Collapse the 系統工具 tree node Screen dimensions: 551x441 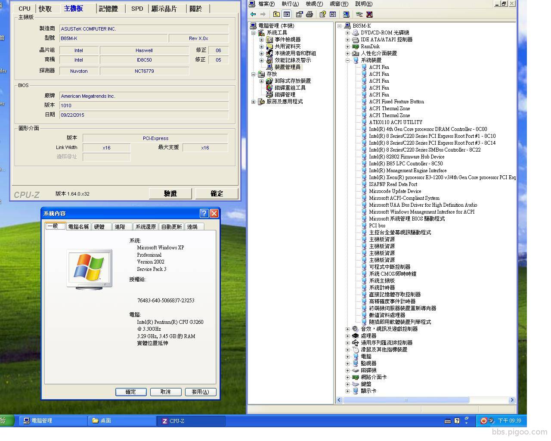point(254,33)
